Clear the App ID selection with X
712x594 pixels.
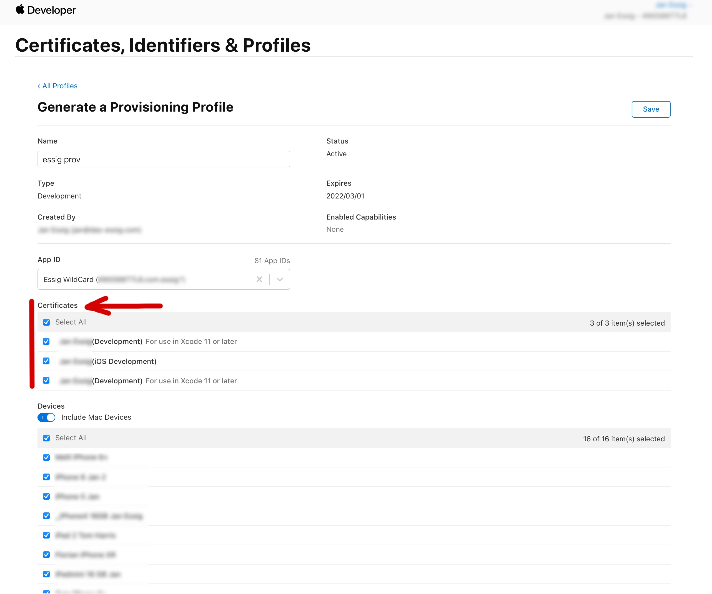point(259,279)
